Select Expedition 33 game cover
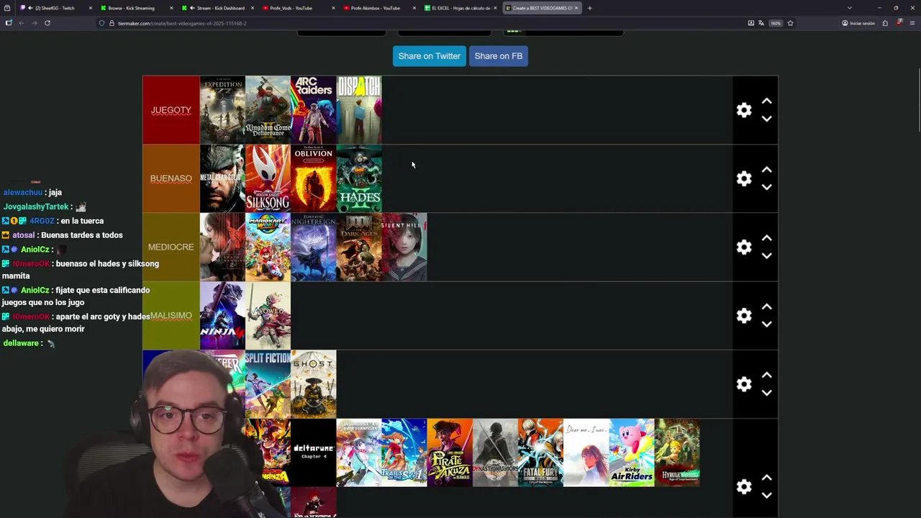Screen dimensions: 921x518 click(x=222, y=110)
